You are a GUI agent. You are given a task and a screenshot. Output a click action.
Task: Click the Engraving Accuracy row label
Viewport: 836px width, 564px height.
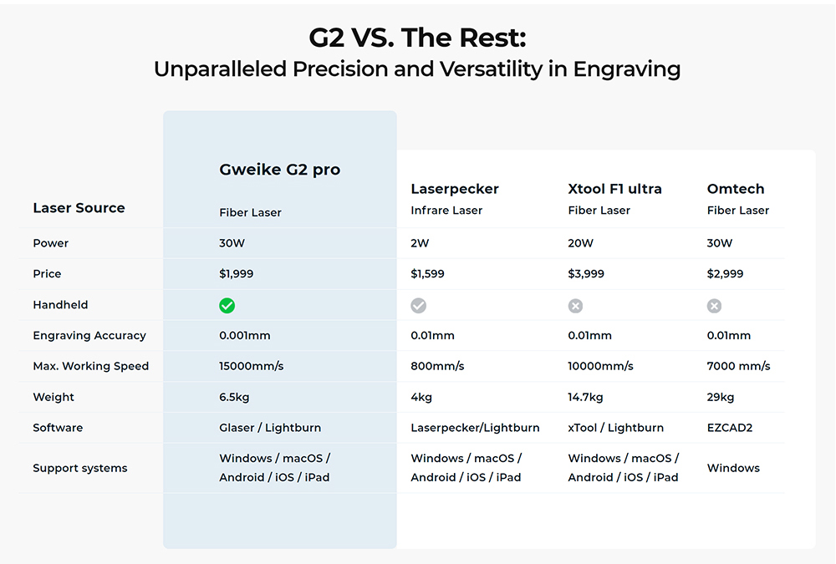click(89, 336)
